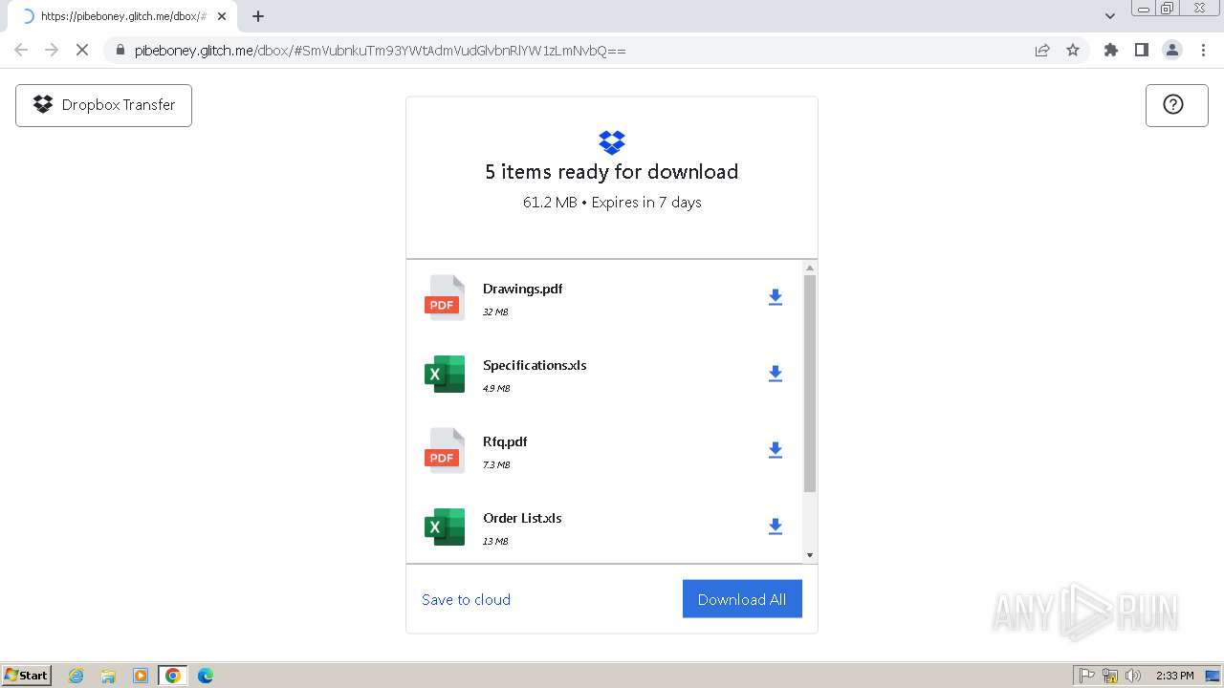Click the Save to cloud link
The height and width of the screenshot is (688, 1224).
click(466, 599)
